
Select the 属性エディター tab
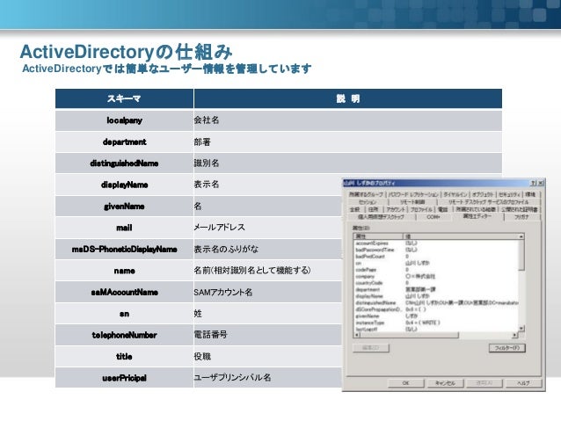[477, 216]
